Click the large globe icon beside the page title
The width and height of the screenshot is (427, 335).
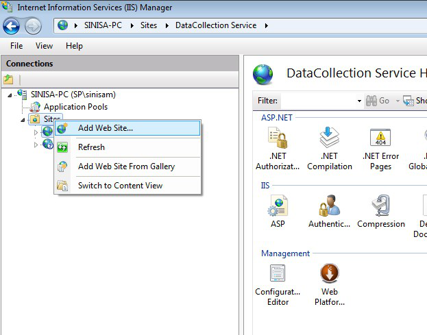263,74
